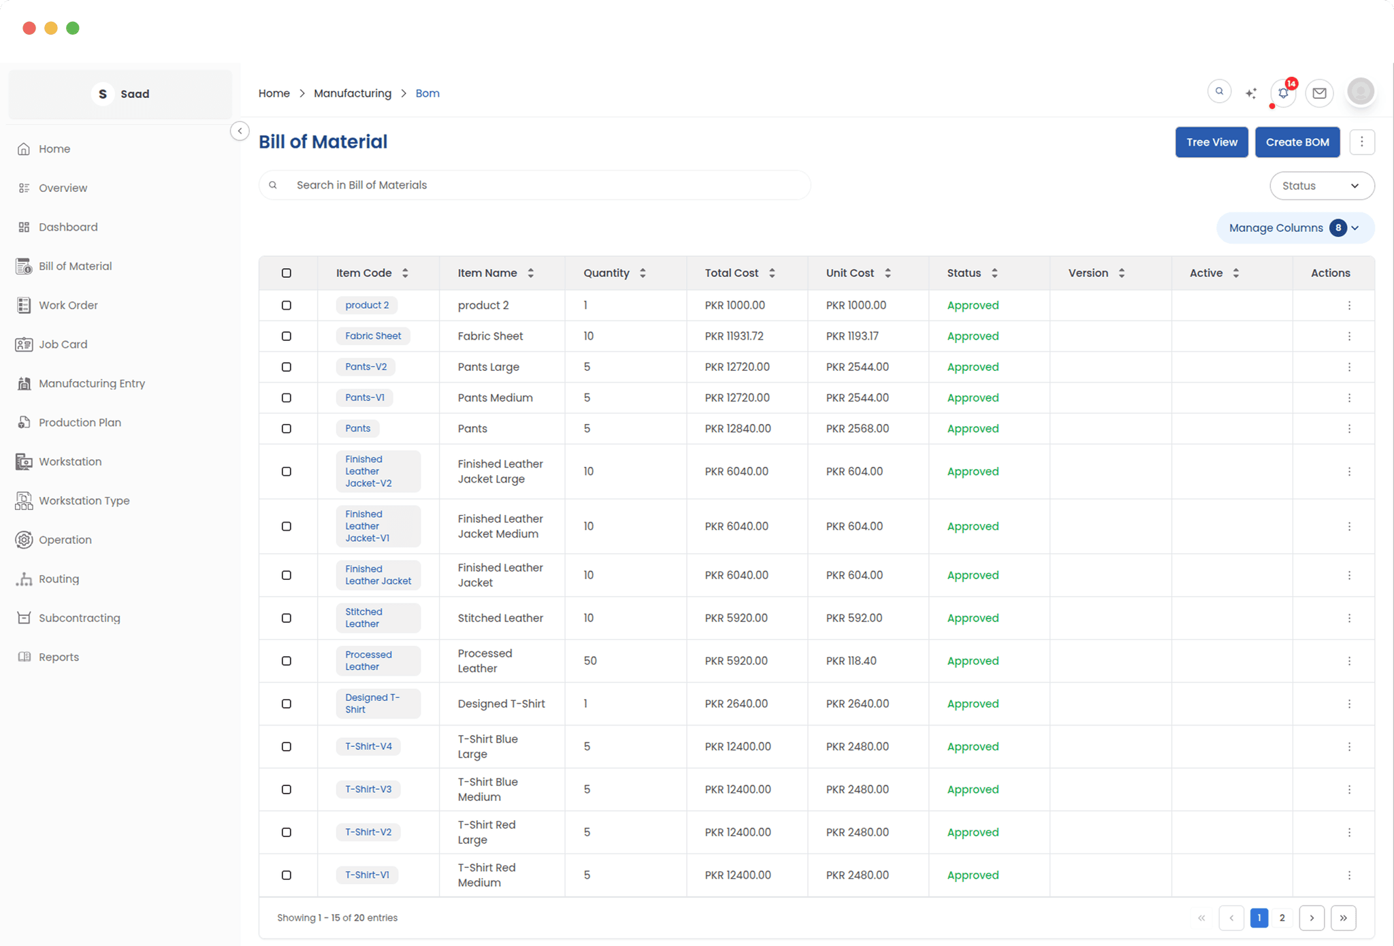Click the Create BOM button
1394x946 pixels.
1297,142
